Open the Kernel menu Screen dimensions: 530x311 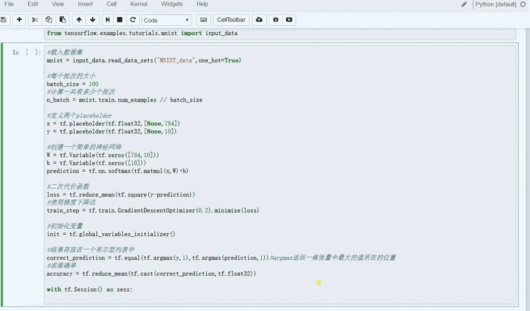(139, 4)
